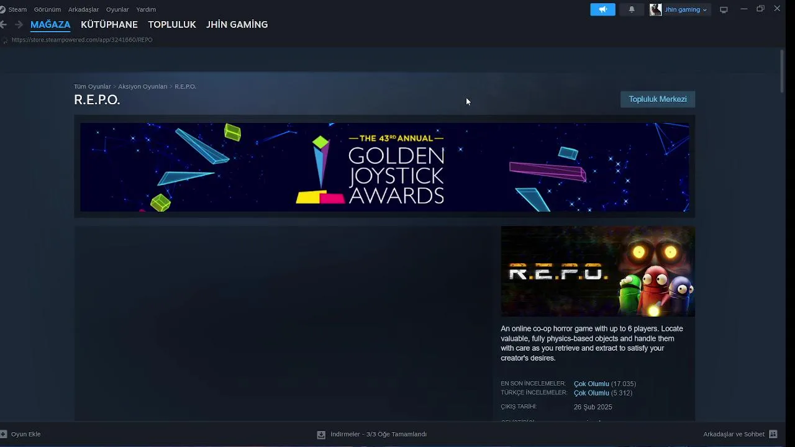Go to the KÜTÜPHANE tab

point(109,24)
